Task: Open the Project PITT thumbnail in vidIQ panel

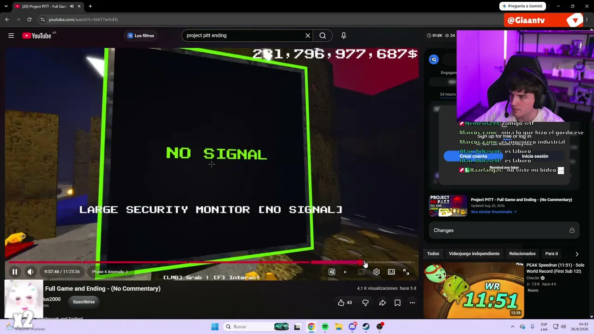Action: [x=448, y=206]
